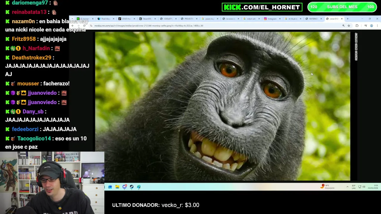This screenshot has width=381, height=214.
Task: Reload the current page
Action: [84, 26]
